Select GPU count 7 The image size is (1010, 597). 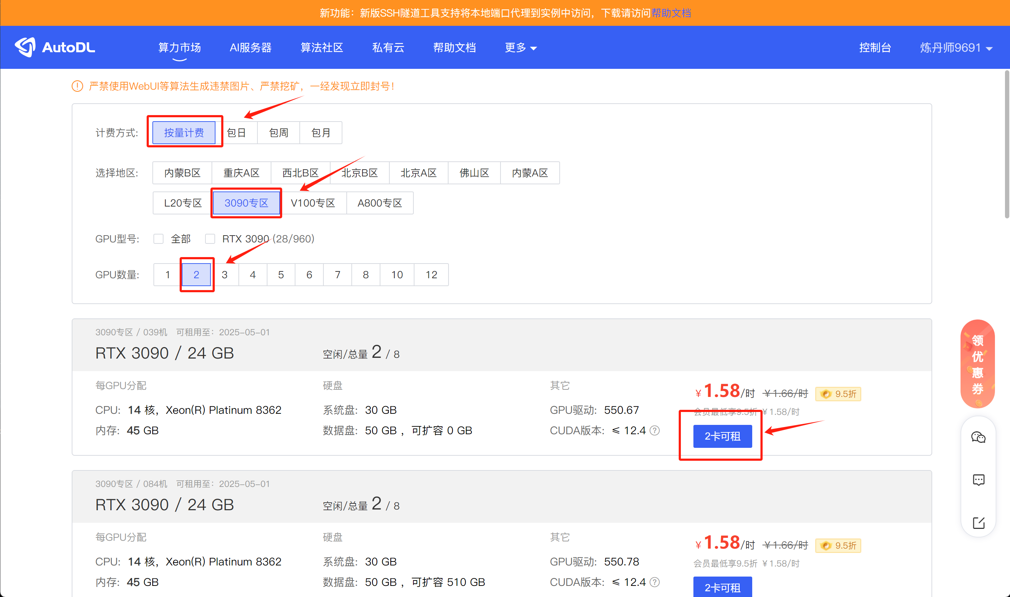click(337, 275)
